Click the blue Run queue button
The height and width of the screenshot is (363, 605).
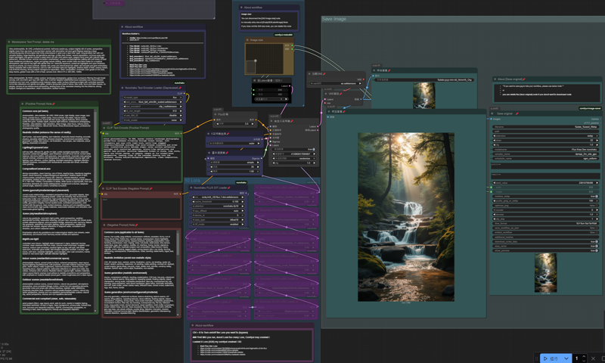click(x=552, y=358)
